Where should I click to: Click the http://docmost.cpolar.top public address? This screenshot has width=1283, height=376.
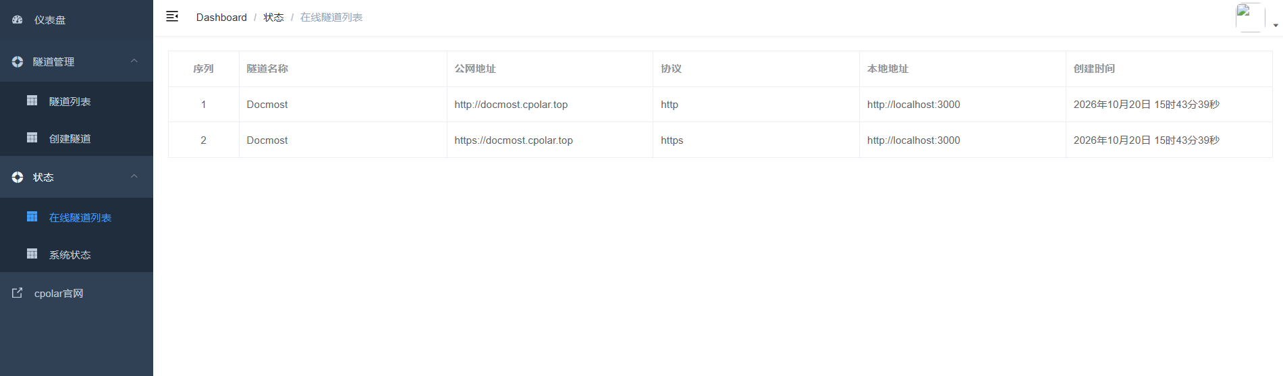coord(511,105)
